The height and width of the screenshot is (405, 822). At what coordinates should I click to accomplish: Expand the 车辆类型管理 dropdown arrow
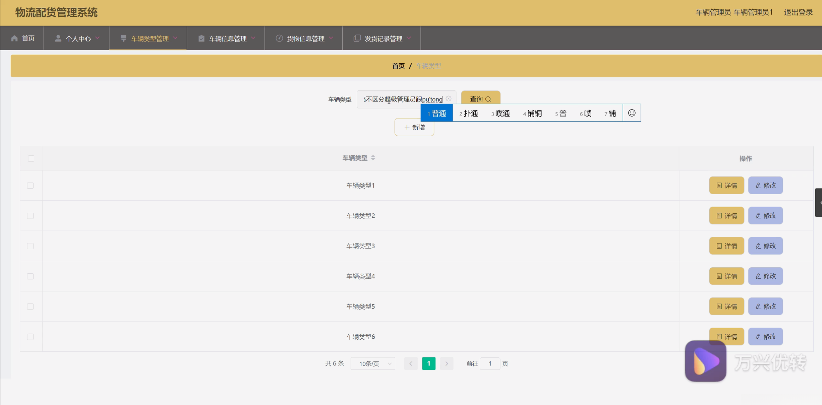click(x=175, y=38)
